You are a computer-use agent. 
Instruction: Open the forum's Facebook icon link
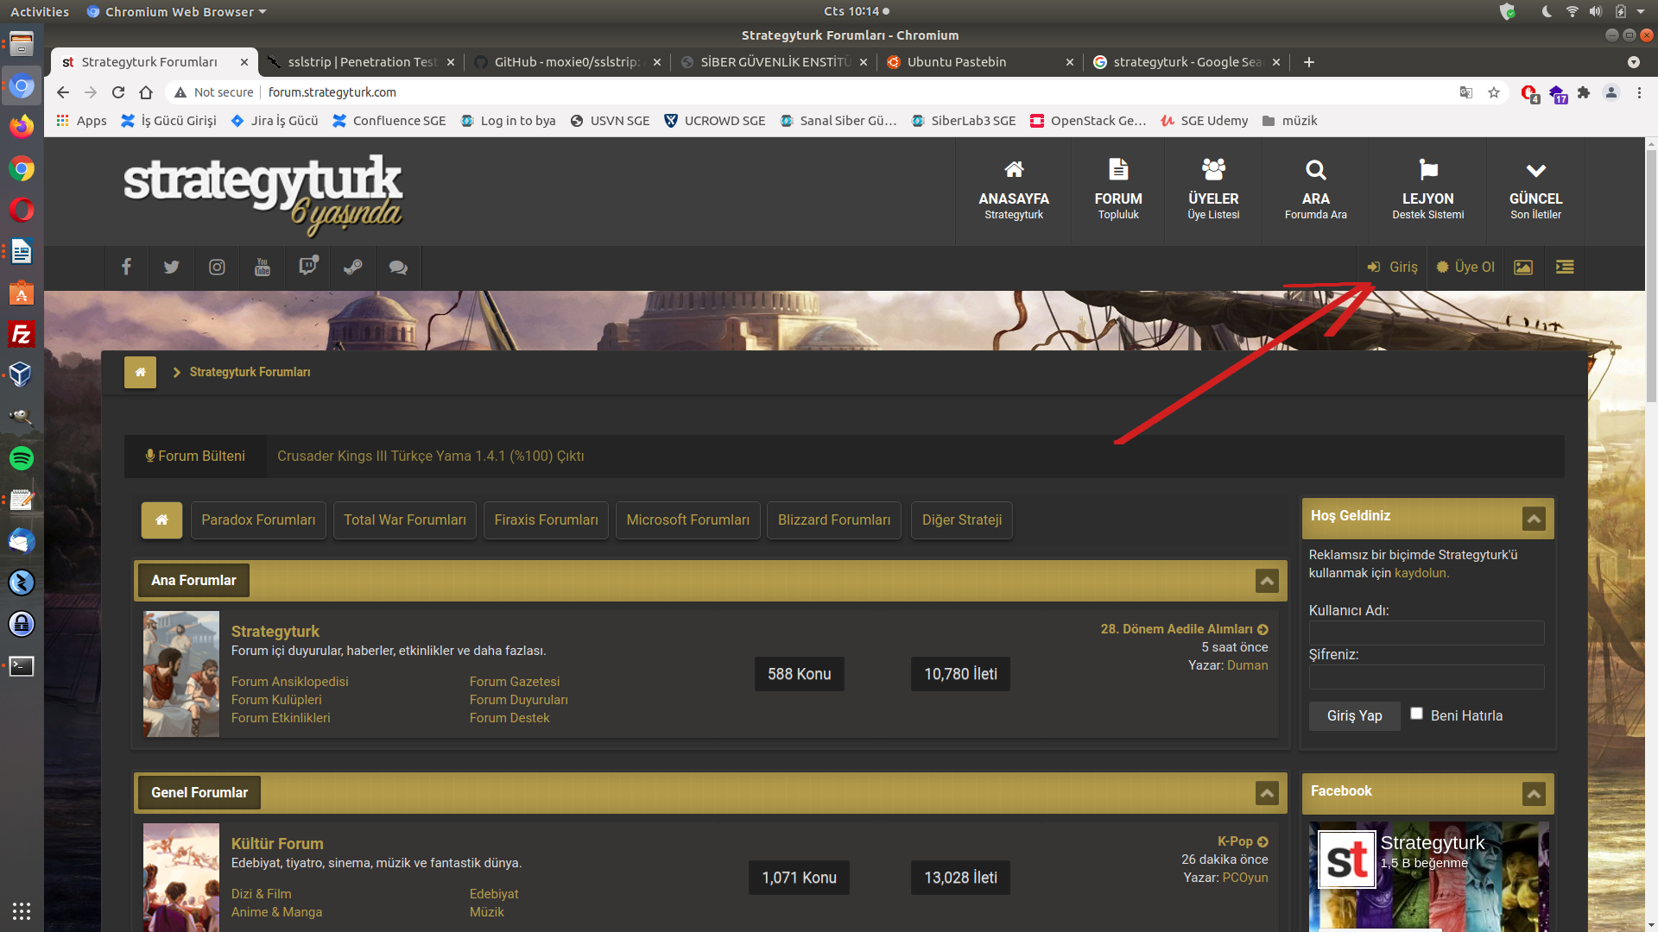126,268
